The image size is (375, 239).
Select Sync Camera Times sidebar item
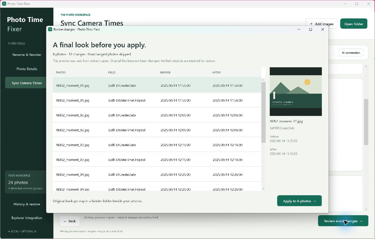tap(27, 83)
